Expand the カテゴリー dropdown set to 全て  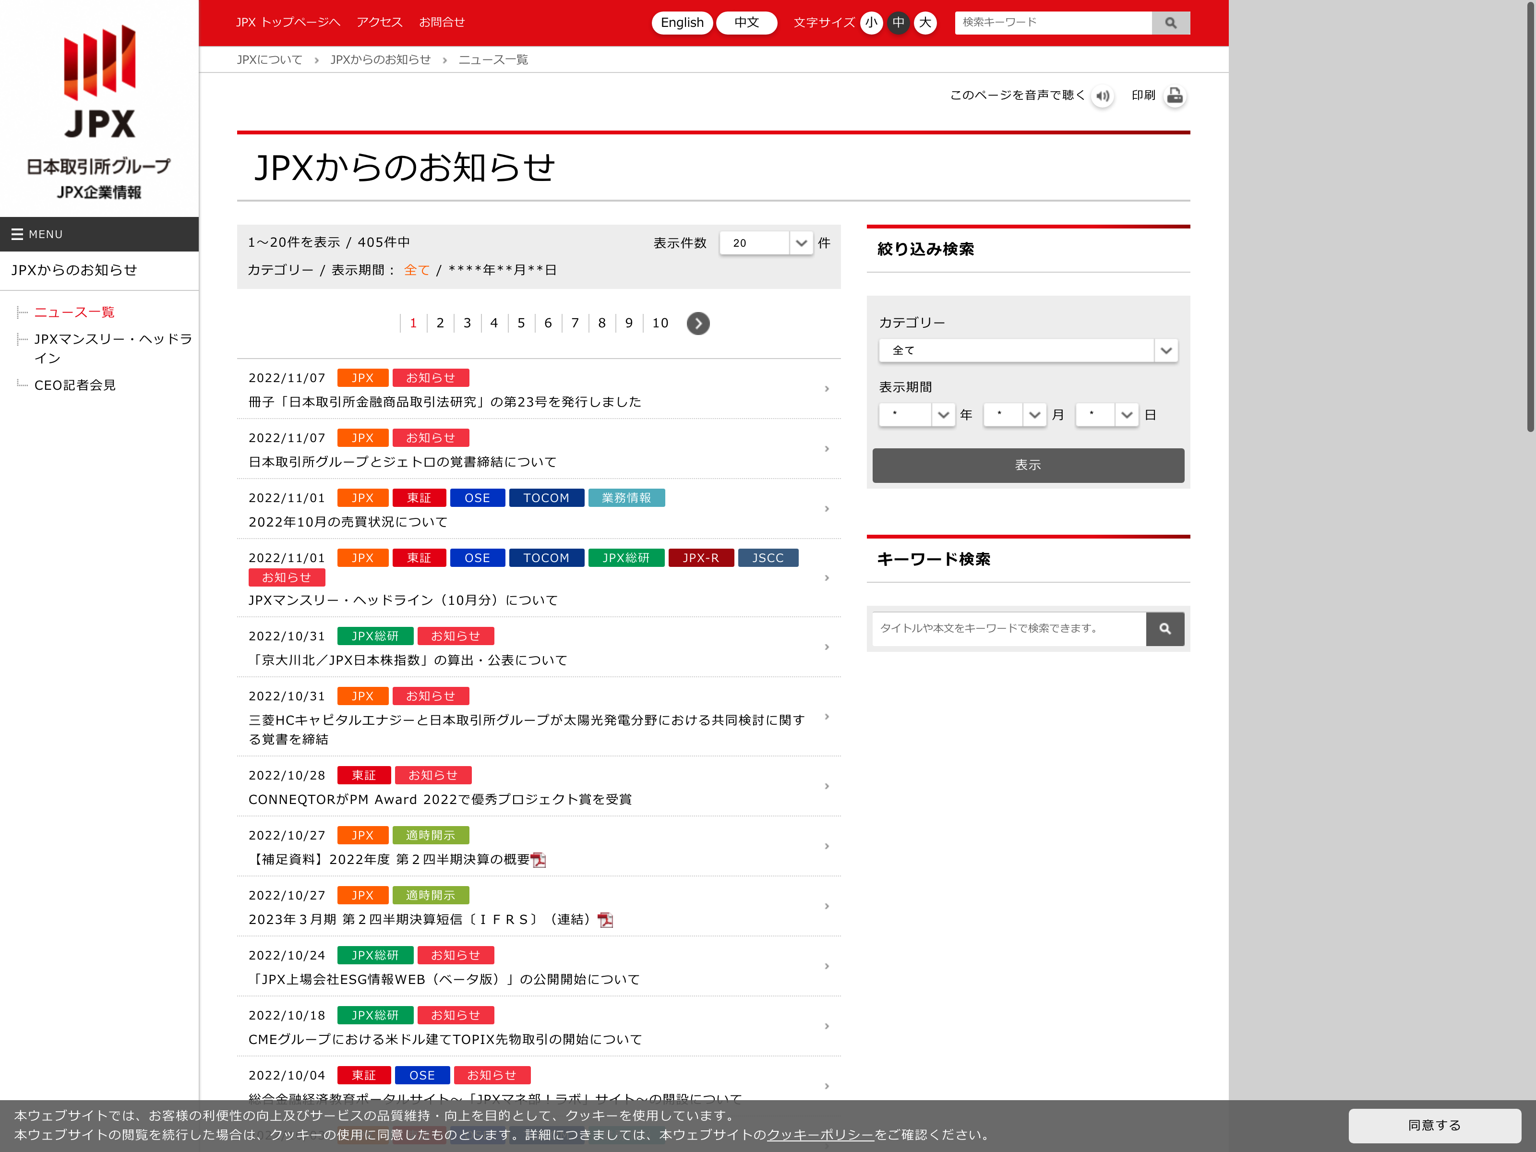(1028, 351)
